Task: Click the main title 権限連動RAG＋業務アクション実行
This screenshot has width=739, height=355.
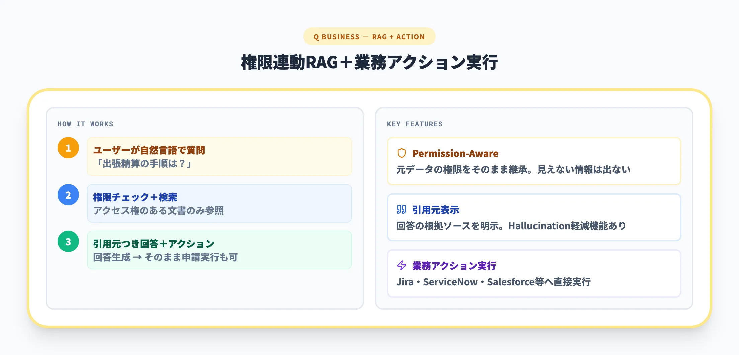Action: 369,62
